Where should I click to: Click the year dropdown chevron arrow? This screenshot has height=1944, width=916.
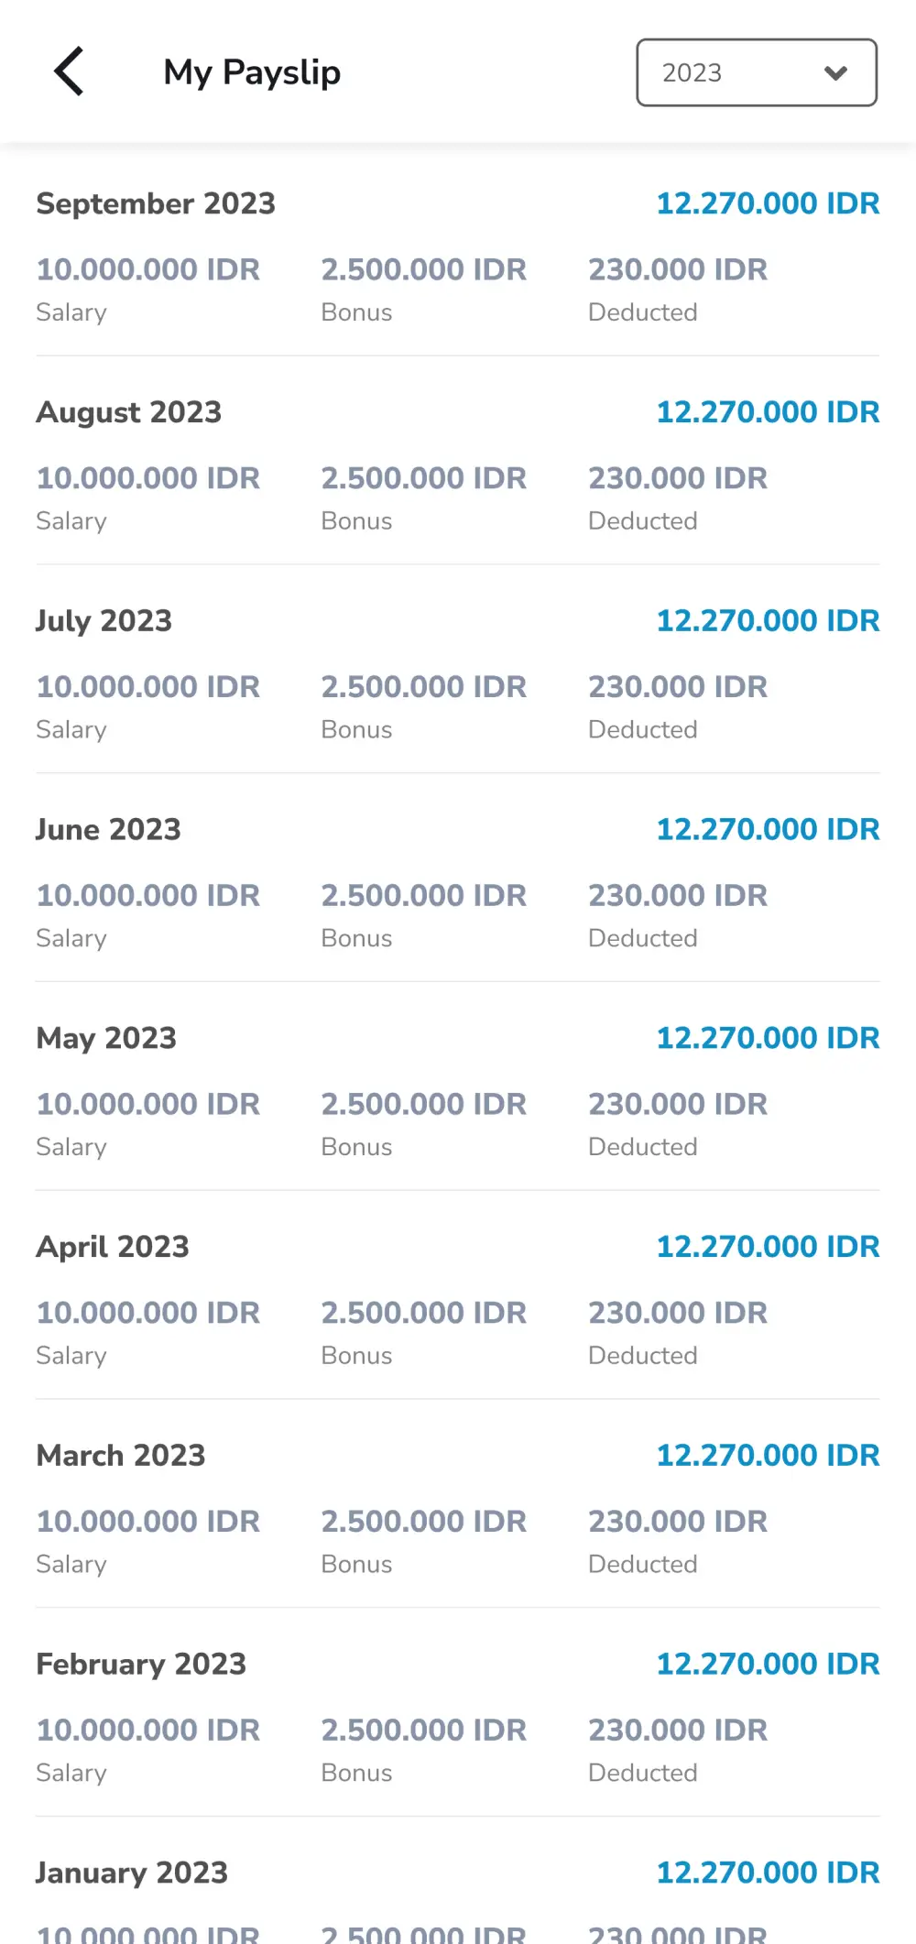click(835, 73)
